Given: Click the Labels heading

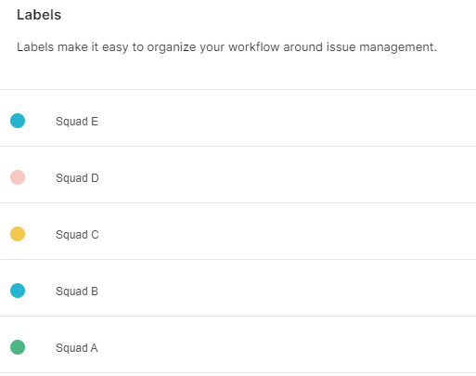Looking at the screenshot, I should click(39, 15).
